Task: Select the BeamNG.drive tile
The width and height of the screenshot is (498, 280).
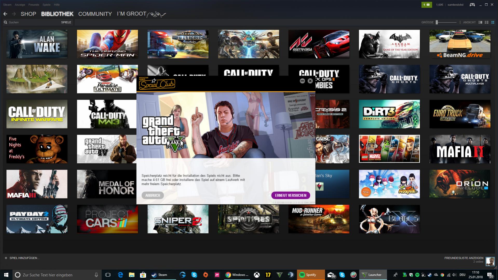Action: point(460,44)
